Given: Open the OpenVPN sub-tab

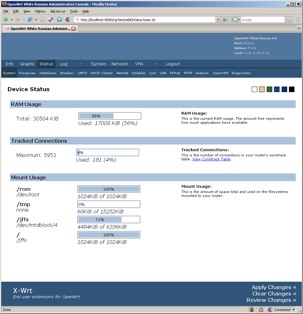Looking at the screenshot, I should coord(220,73).
